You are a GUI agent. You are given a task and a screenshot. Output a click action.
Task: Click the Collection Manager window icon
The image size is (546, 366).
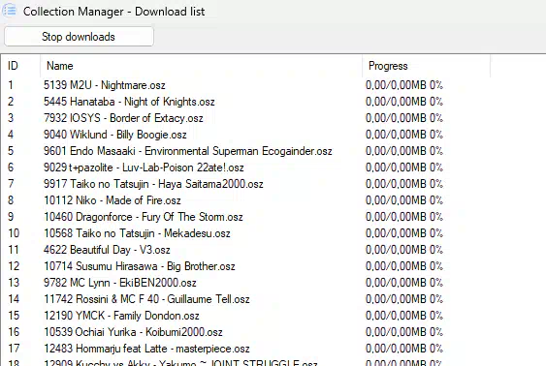pos(10,10)
